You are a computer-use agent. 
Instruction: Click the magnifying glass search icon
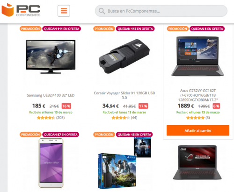[x=102, y=11]
